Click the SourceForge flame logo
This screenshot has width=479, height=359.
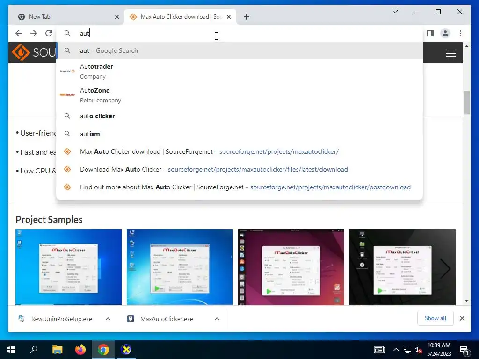[x=21, y=52]
